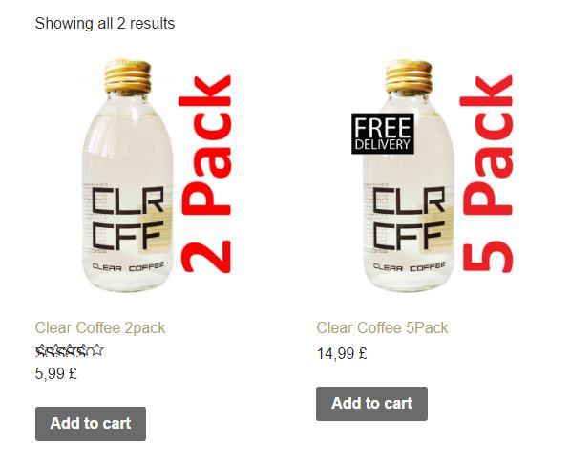The image size is (570, 462).
Task: Click the 14,99 £ price text
Action: (342, 353)
